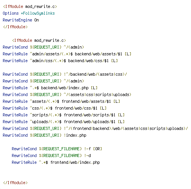The width and height of the screenshot is (191, 189).
Task: Click the RewriteCond excluding backend/web assets|css
Action: point(65,74)
